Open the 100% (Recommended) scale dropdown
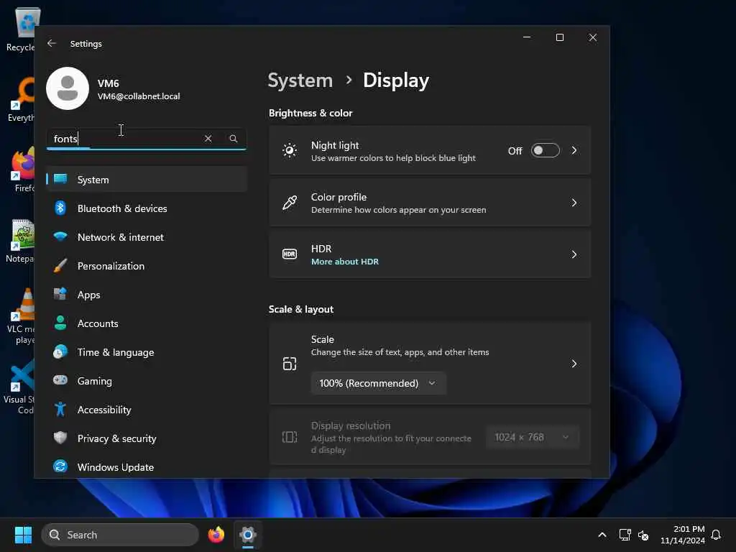Viewport: 736px width, 552px height. pyautogui.click(x=378, y=383)
